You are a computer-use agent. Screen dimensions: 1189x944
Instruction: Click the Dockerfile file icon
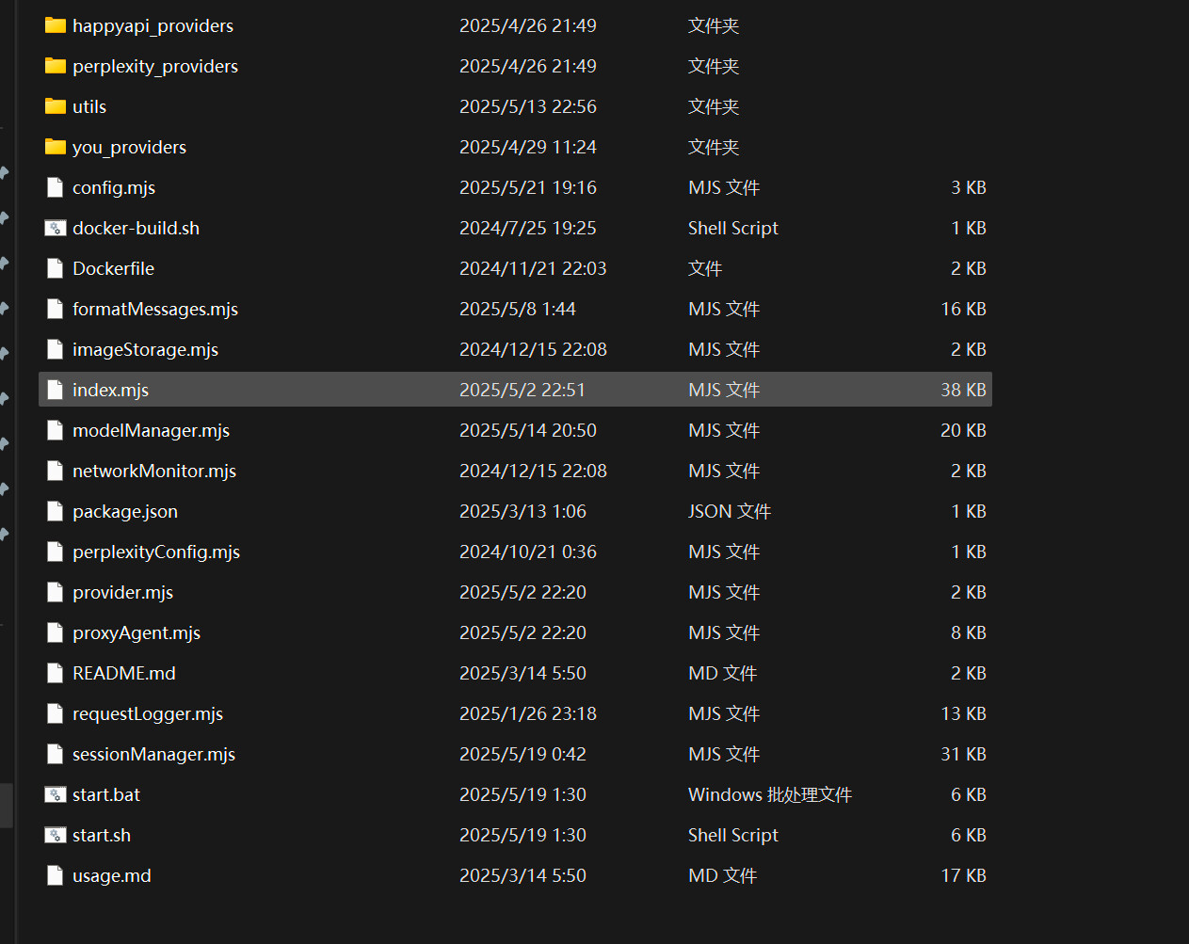(56, 268)
